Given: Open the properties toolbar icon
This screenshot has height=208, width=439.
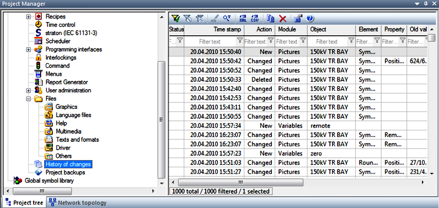Looking at the screenshot, I should coord(298,19).
